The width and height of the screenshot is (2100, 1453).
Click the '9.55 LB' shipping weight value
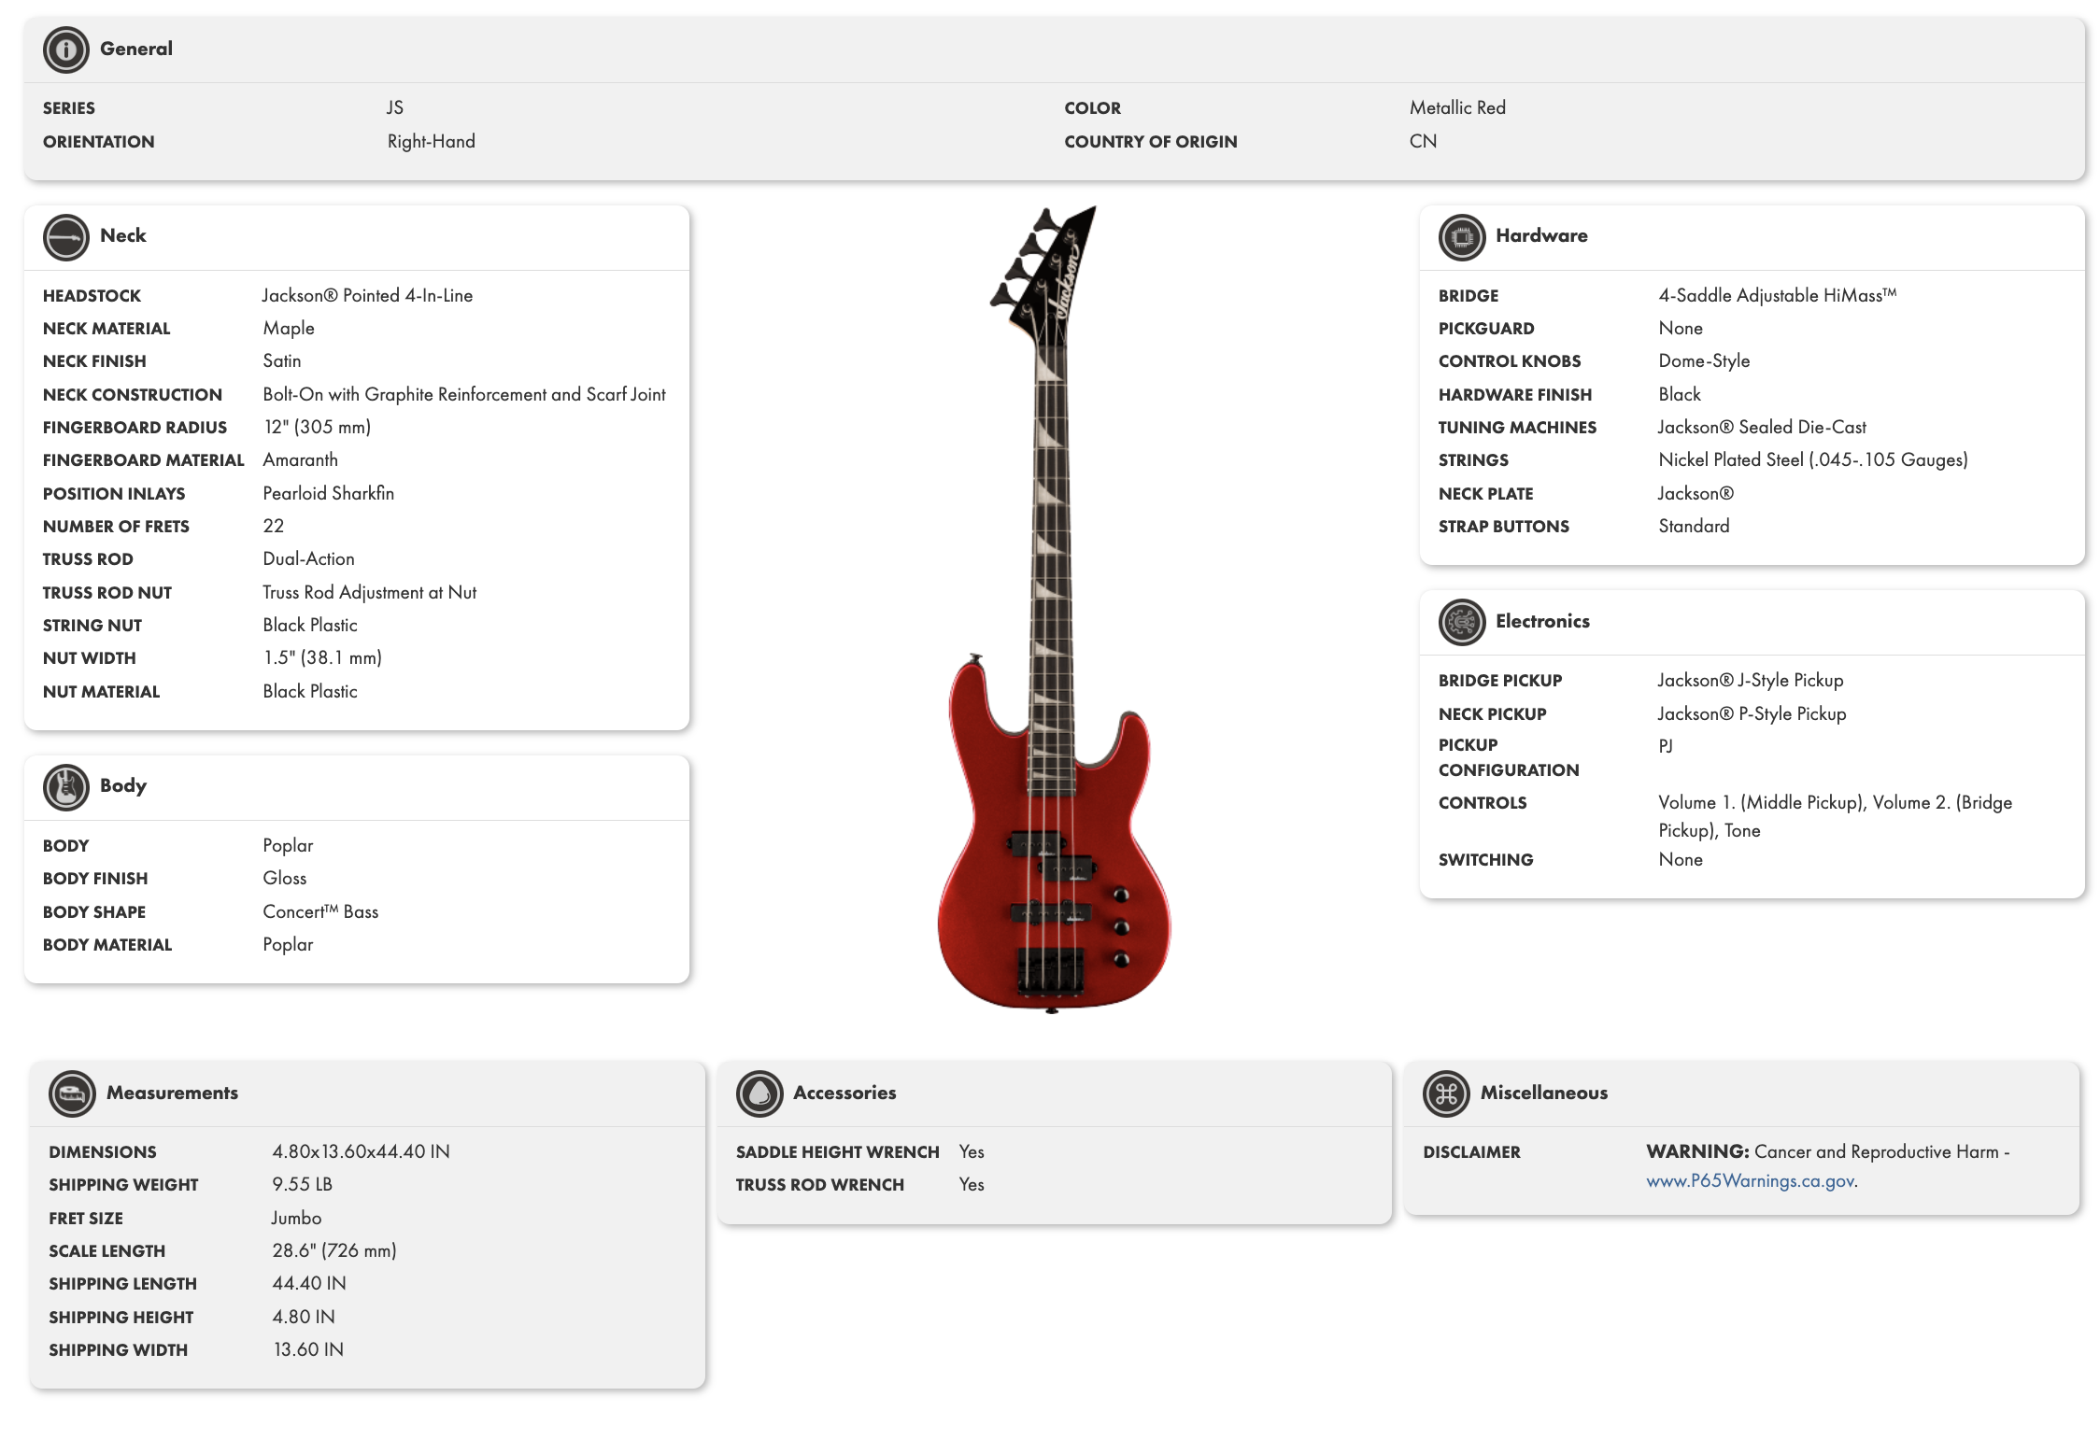point(303,1184)
